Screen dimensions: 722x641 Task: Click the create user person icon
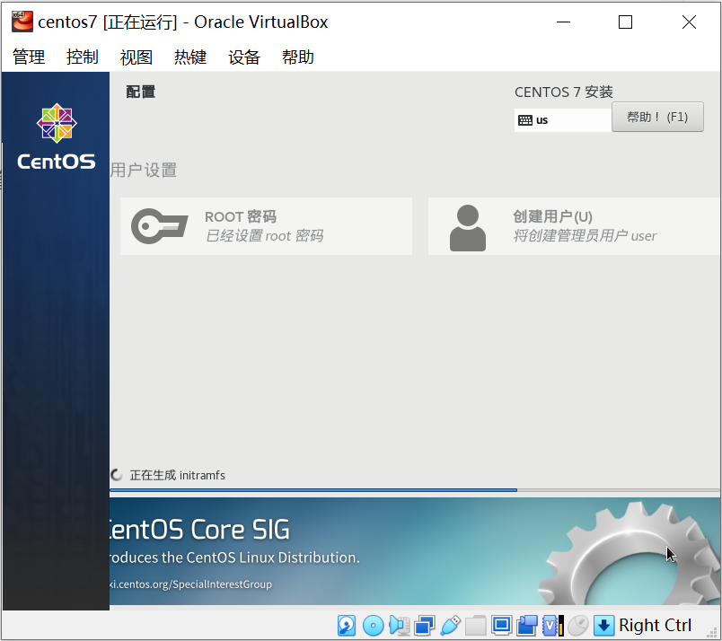pyautogui.click(x=467, y=228)
